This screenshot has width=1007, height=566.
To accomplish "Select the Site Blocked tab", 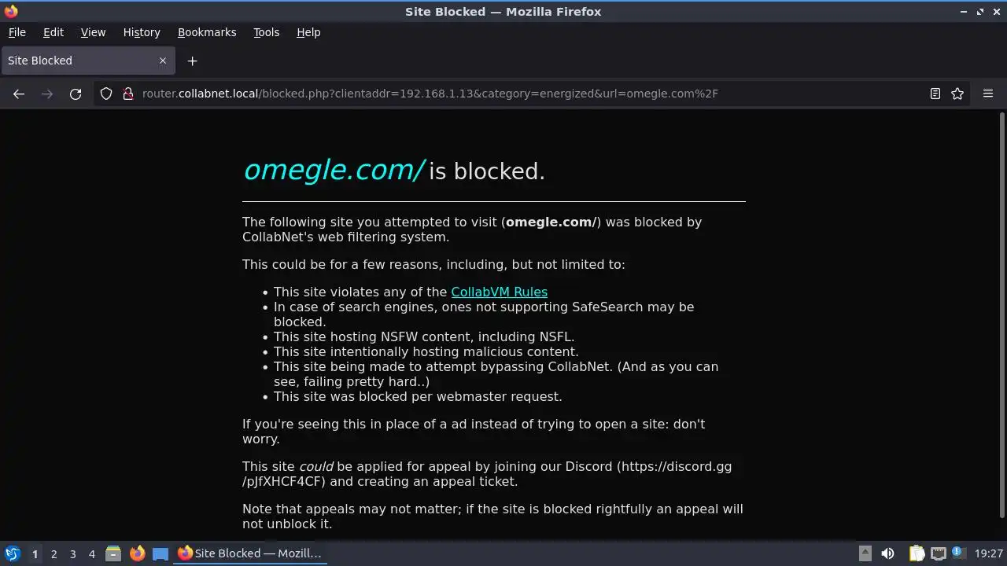I will [88, 61].
